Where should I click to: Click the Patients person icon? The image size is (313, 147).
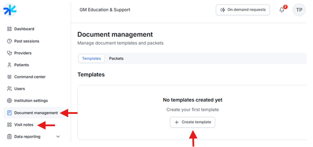pos(9,65)
